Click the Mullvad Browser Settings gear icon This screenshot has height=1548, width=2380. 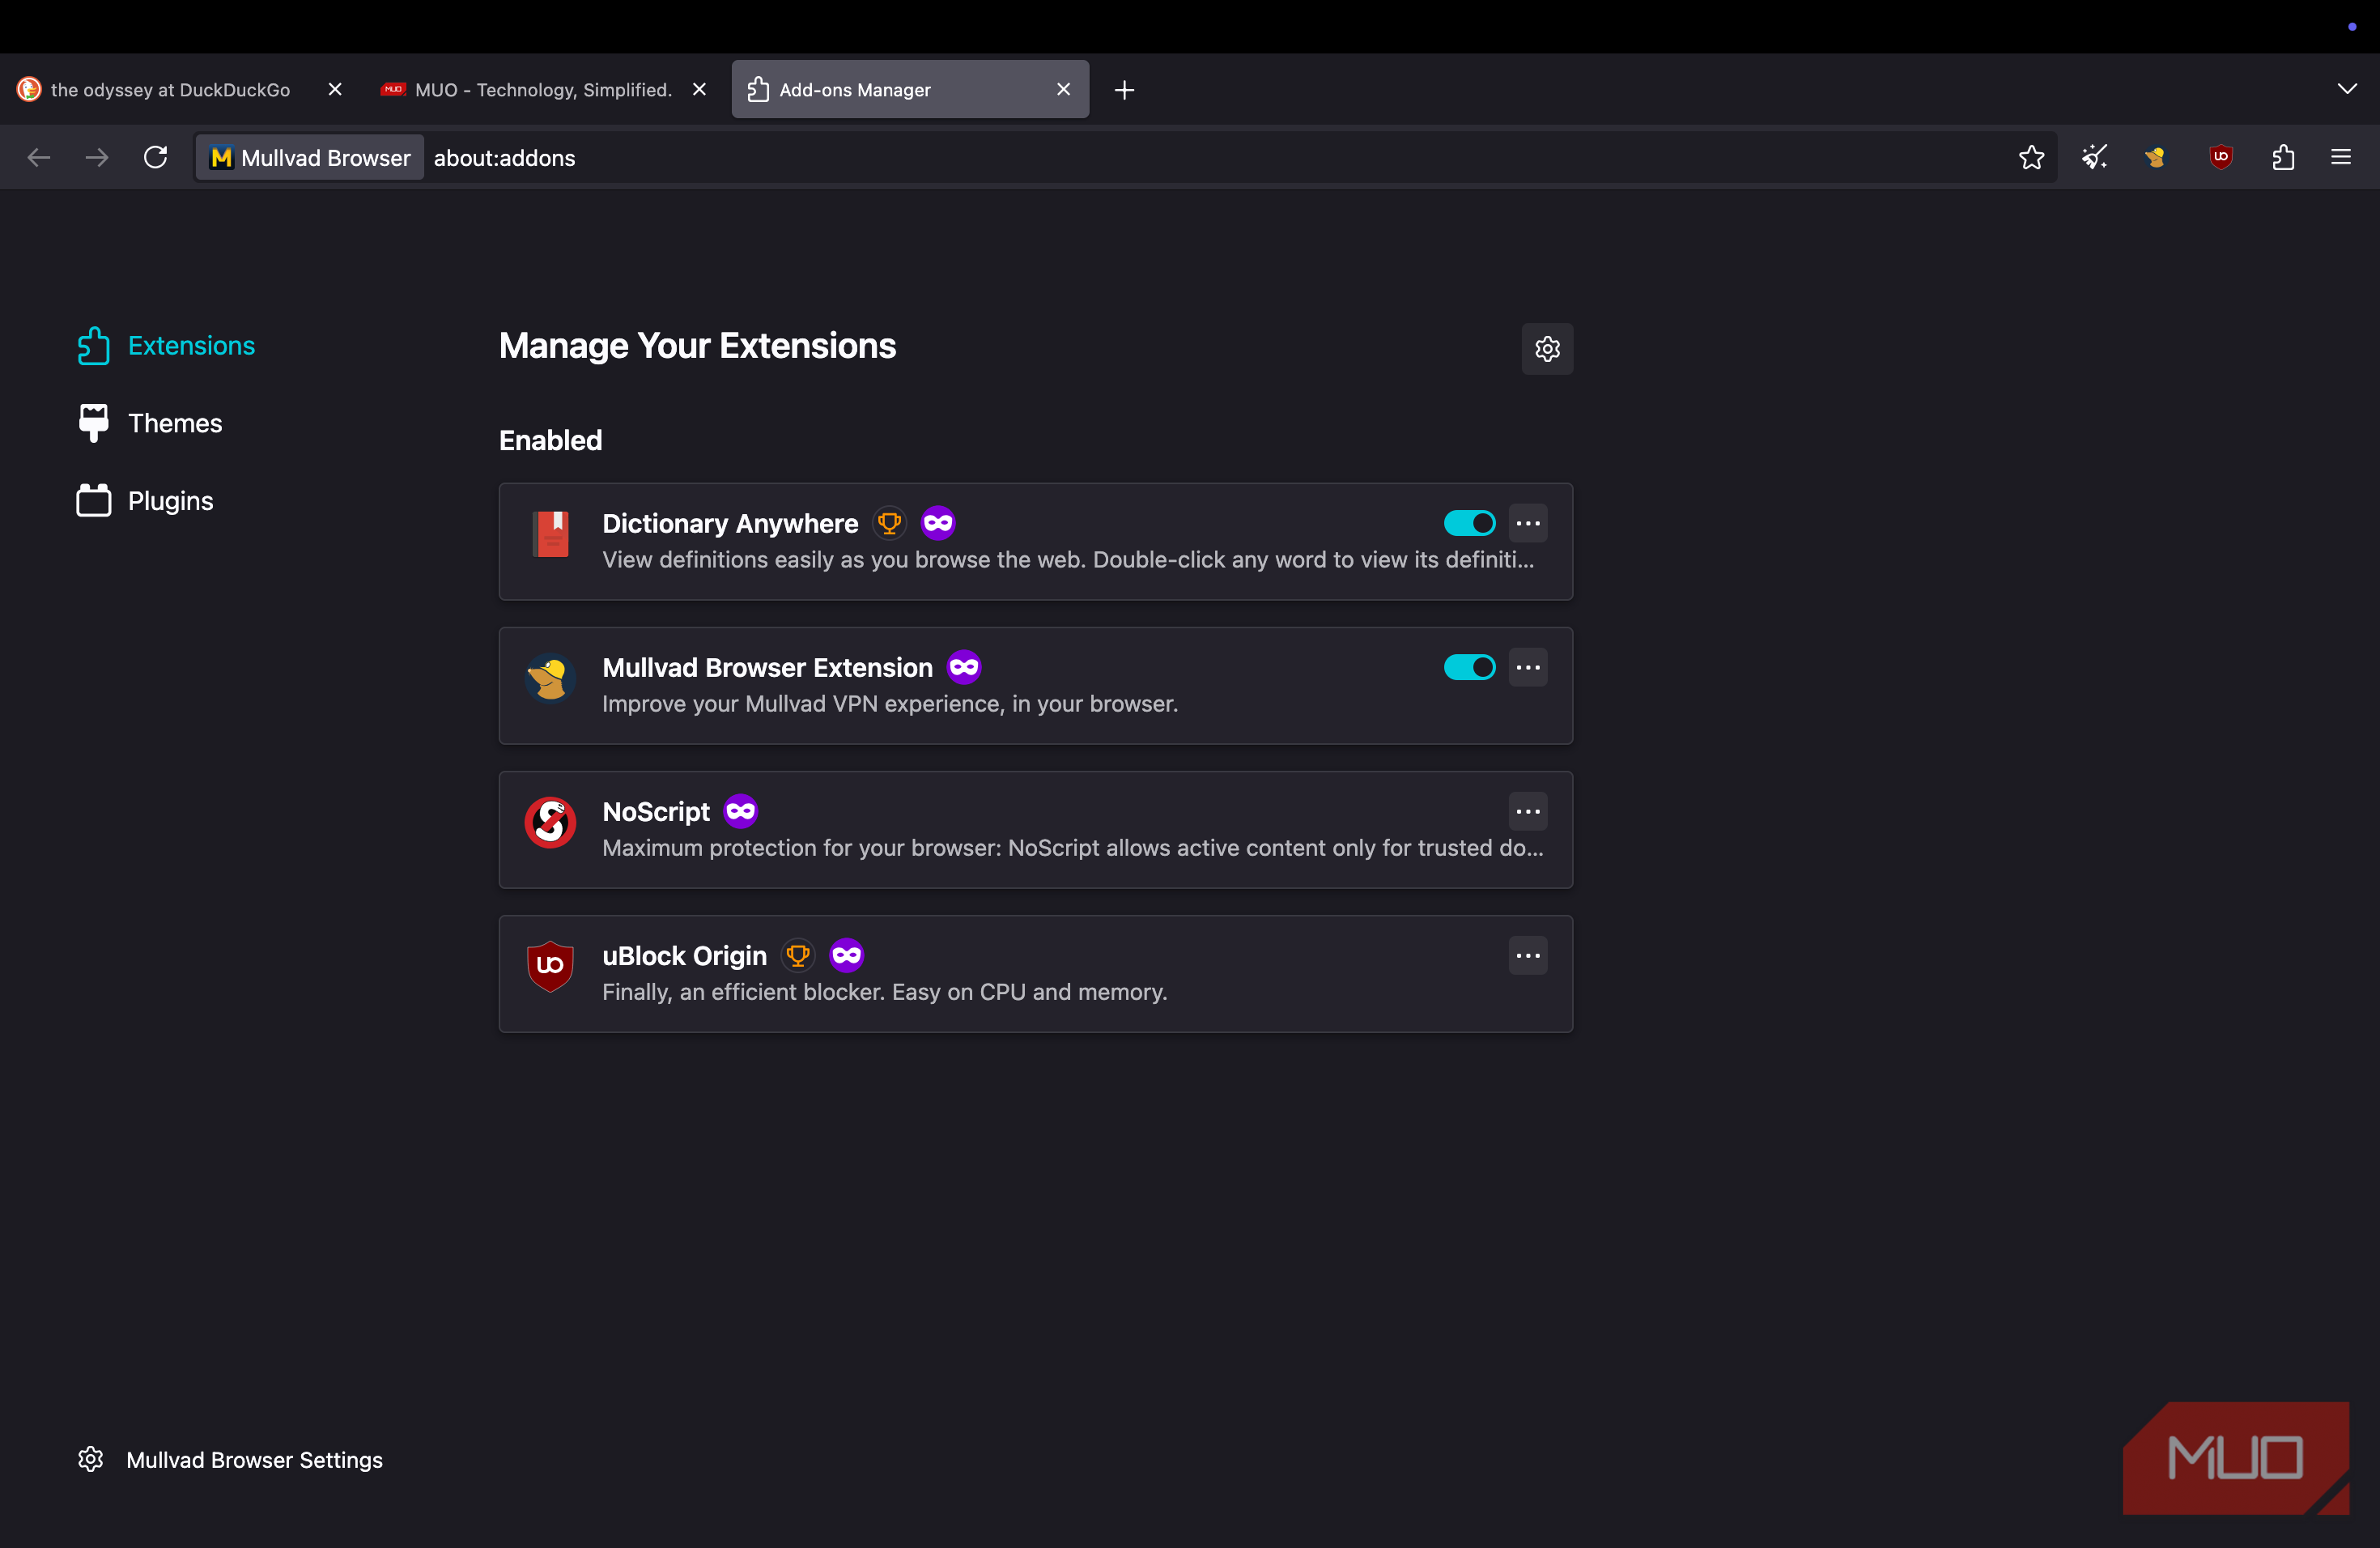pyautogui.click(x=90, y=1459)
